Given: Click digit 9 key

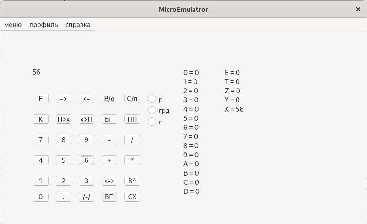Looking at the screenshot, I should [x=86, y=140].
